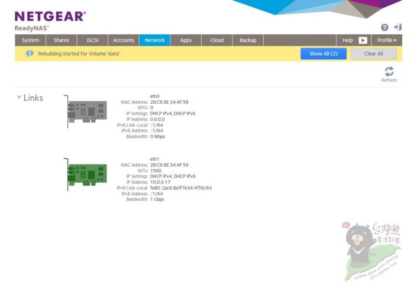Open the help question mark icon
Screen dimensions: 418x298
tap(385, 27)
